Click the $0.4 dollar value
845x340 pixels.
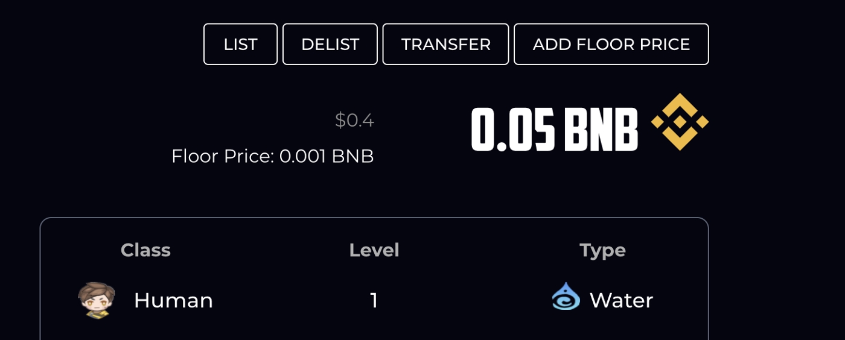coord(355,121)
